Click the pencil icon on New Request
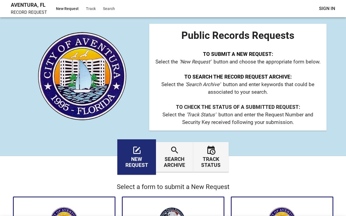 (137, 150)
